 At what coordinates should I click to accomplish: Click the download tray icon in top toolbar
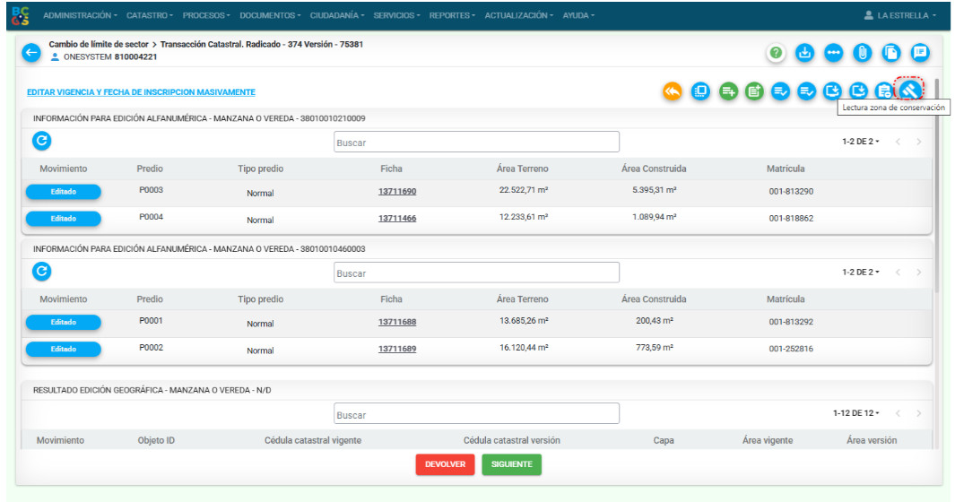(x=805, y=53)
